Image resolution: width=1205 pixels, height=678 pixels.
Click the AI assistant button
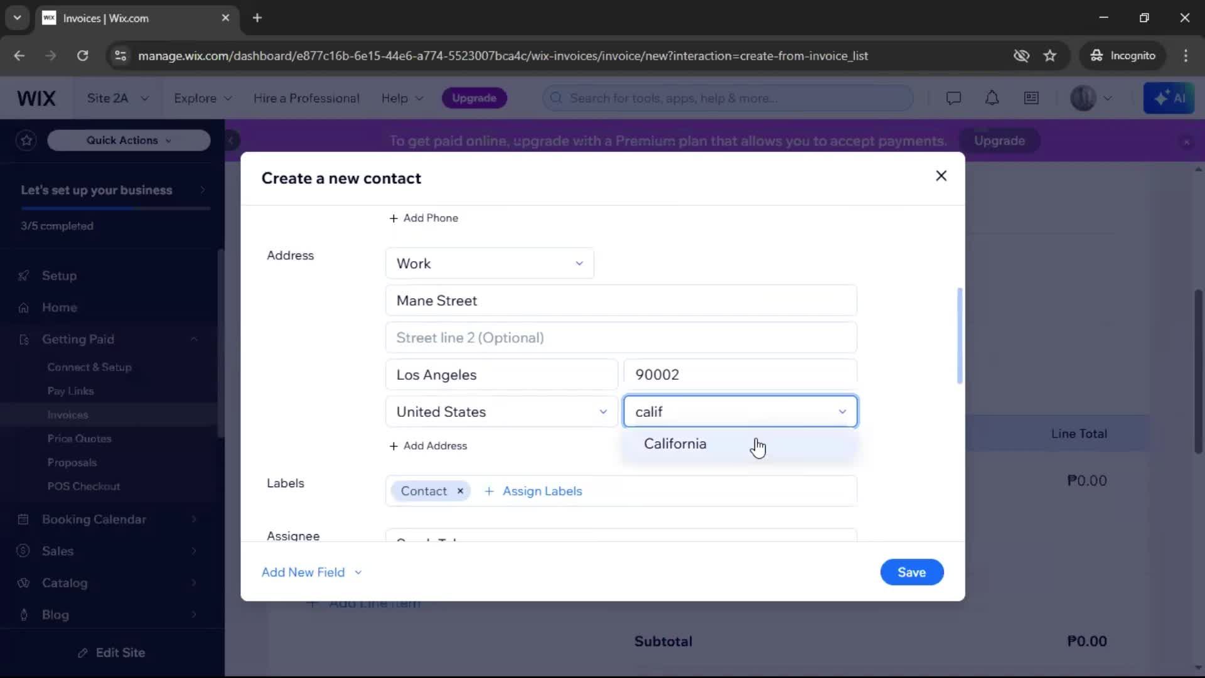(1169, 98)
